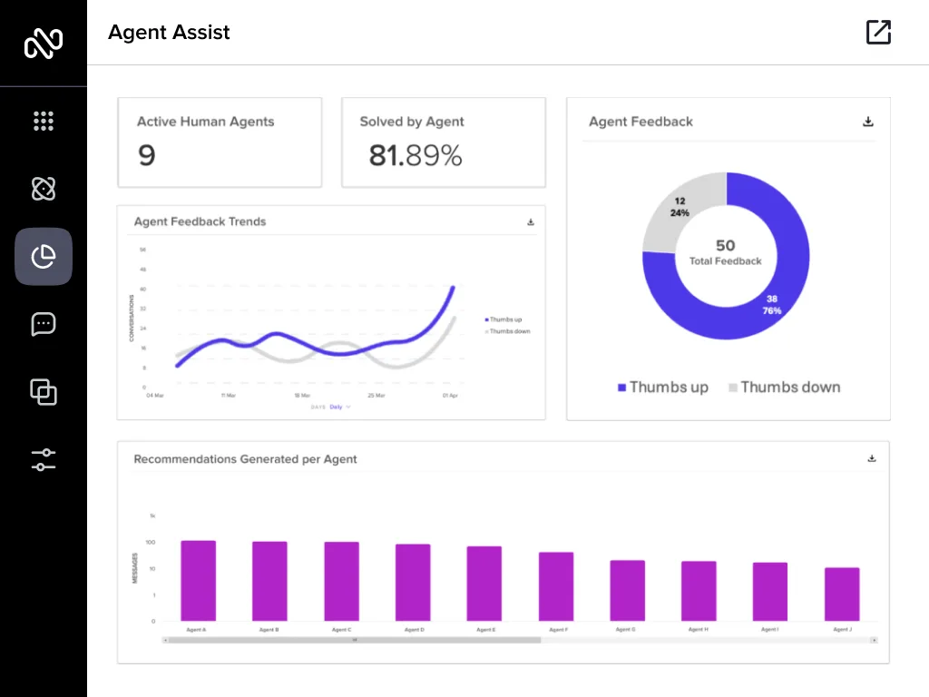929x697 pixels.
Task: Download the Agent Feedback chart
Action: 867,122
